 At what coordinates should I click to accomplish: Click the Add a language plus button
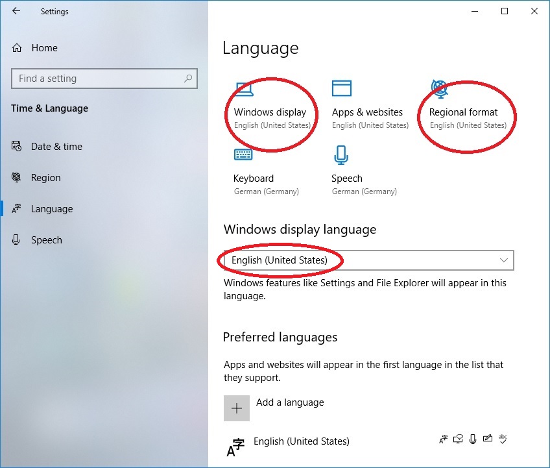(237, 408)
